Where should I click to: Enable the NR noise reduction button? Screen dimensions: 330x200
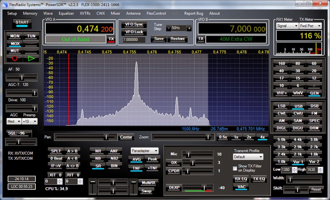pyautogui.click(x=98, y=151)
